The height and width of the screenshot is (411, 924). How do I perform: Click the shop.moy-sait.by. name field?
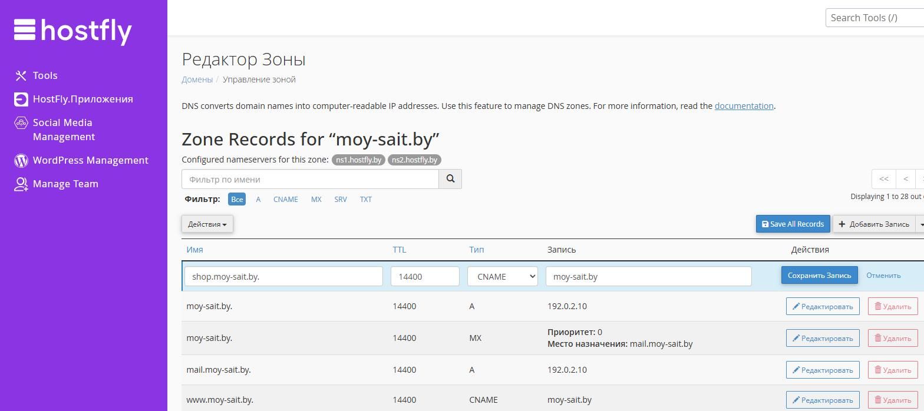click(283, 276)
